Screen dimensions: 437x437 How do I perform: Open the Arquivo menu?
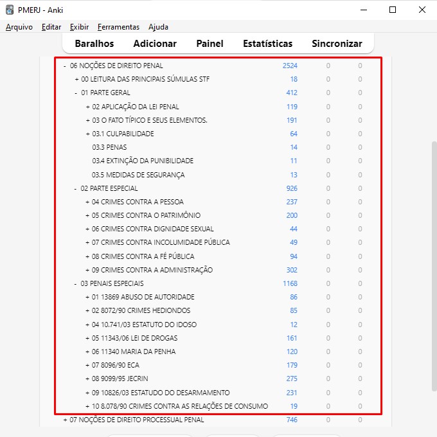click(x=19, y=27)
